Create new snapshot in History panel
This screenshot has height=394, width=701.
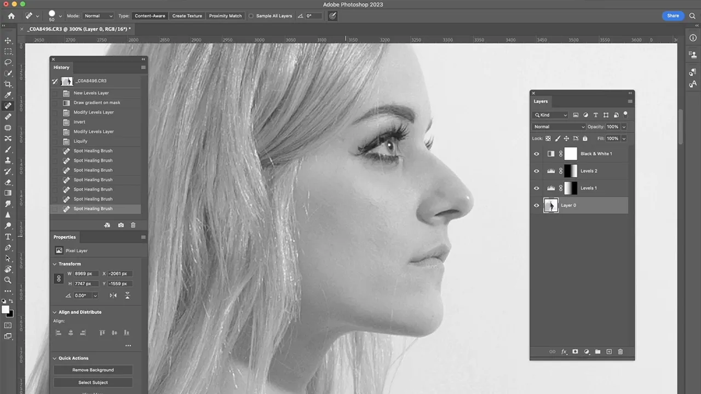(121, 225)
